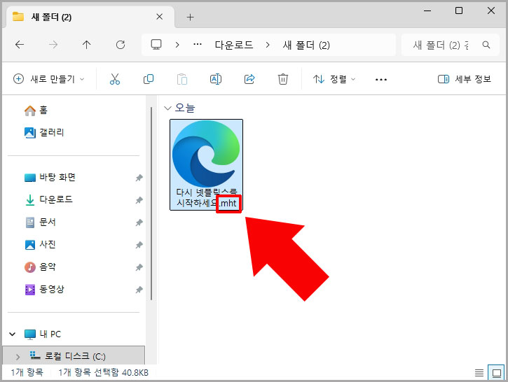The height and width of the screenshot is (382, 508).
Task: Click the navigation pane scrollbar
Action: [x=151, y=203]
